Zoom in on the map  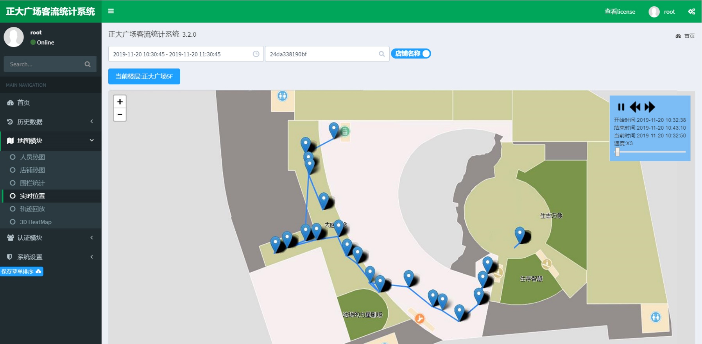(x=120, y=102)
